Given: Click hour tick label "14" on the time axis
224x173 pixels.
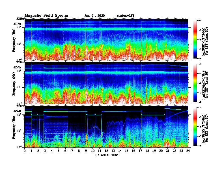Looking at the screenshot, I should coord(120,151).
